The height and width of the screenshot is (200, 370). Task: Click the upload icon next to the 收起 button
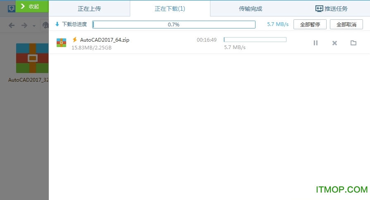11,9
